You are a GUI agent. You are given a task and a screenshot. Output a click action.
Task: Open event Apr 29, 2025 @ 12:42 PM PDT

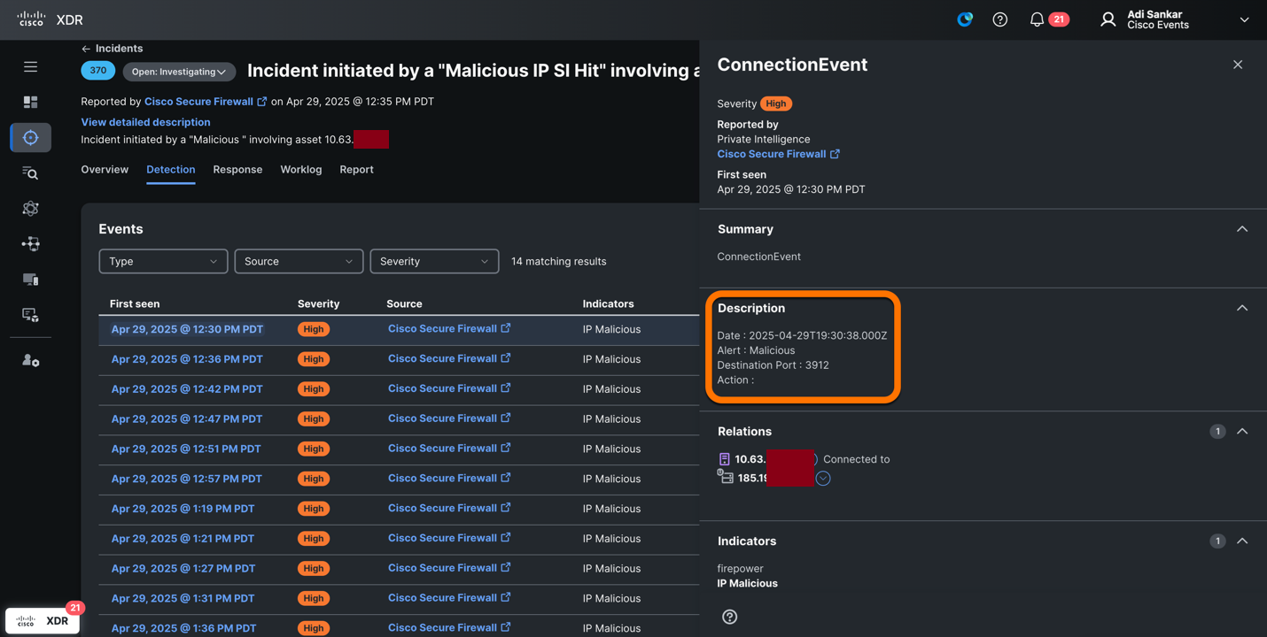(x=187, y=389)
